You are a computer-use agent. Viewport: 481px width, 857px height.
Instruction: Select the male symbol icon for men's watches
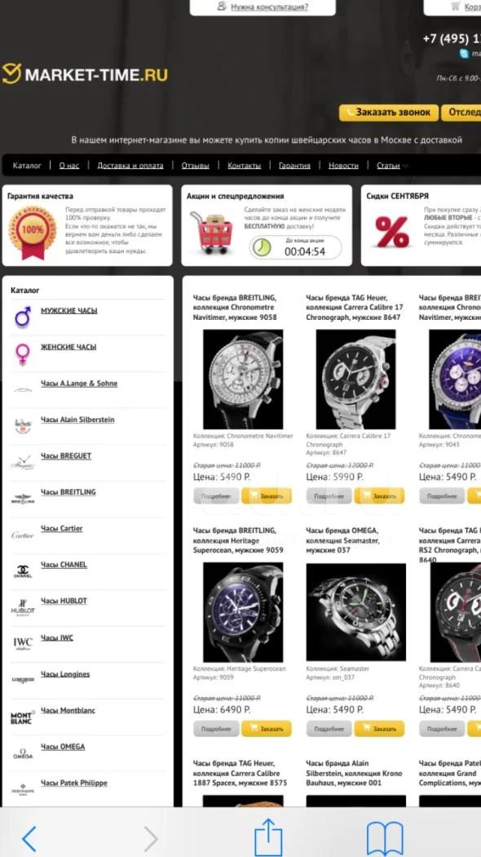click(22, 317)
